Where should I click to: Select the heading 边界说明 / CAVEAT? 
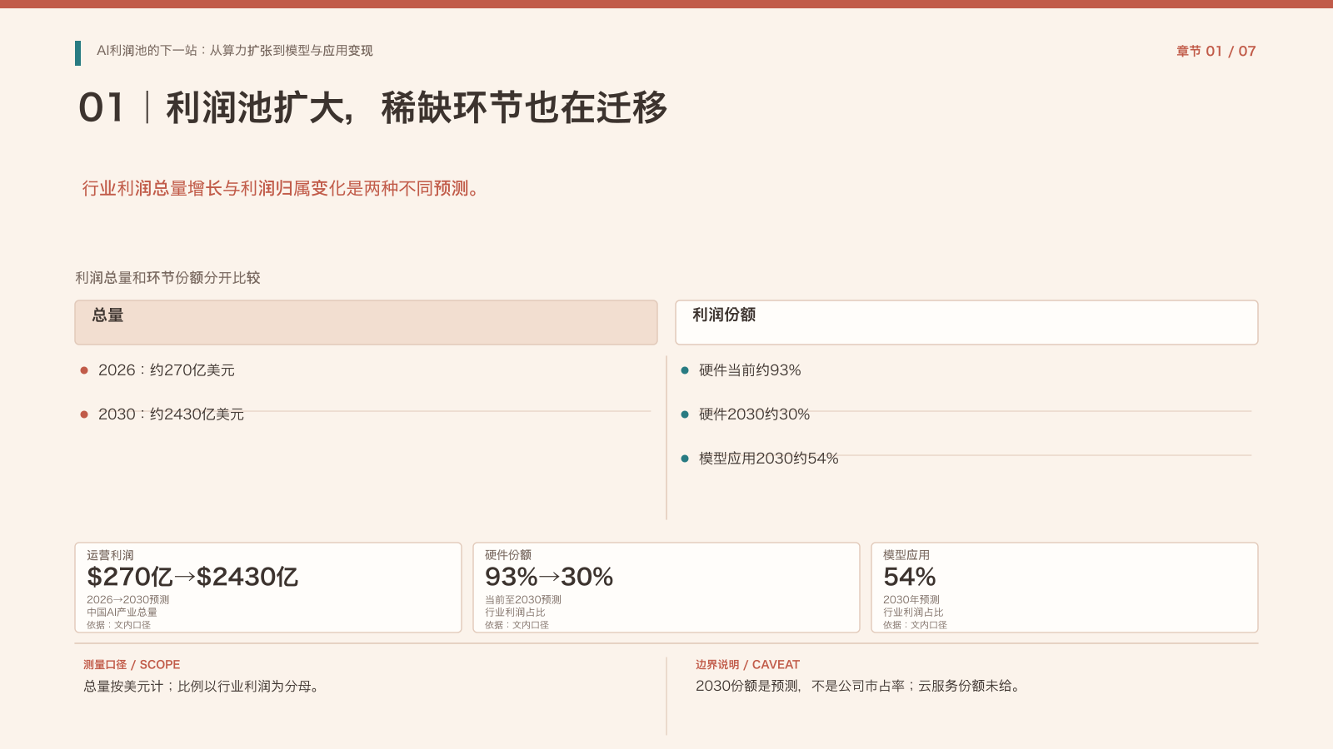(x=747, y=665)
